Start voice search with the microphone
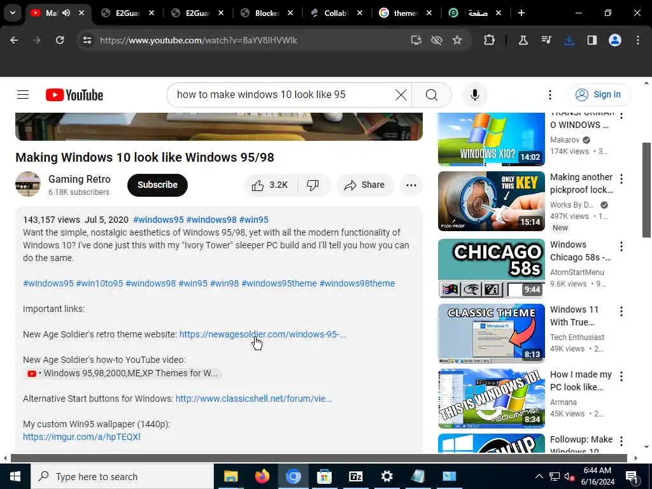The width and height of the screenshot is (652, 489). pyautogui.click(x=474, y=95)
